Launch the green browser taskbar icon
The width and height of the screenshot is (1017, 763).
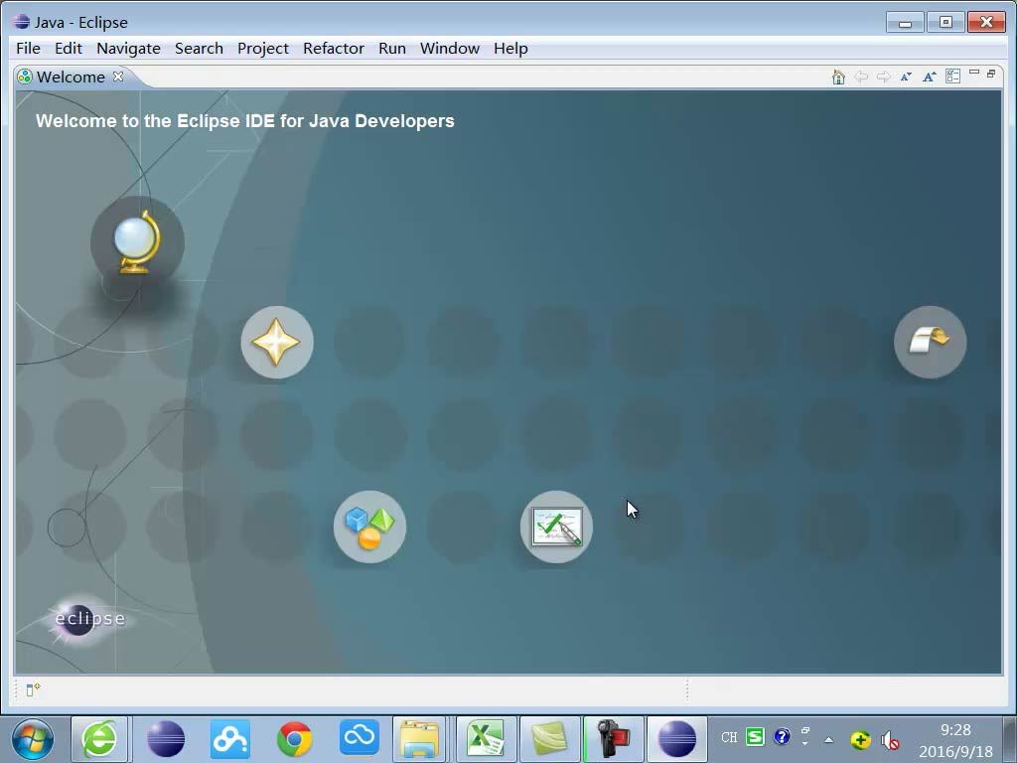(98, 739)
